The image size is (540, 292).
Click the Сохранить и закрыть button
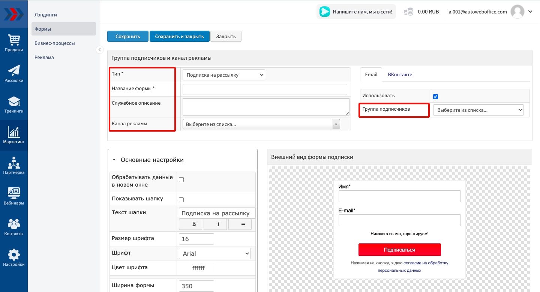pyautogui.click(x=179, y=36)
